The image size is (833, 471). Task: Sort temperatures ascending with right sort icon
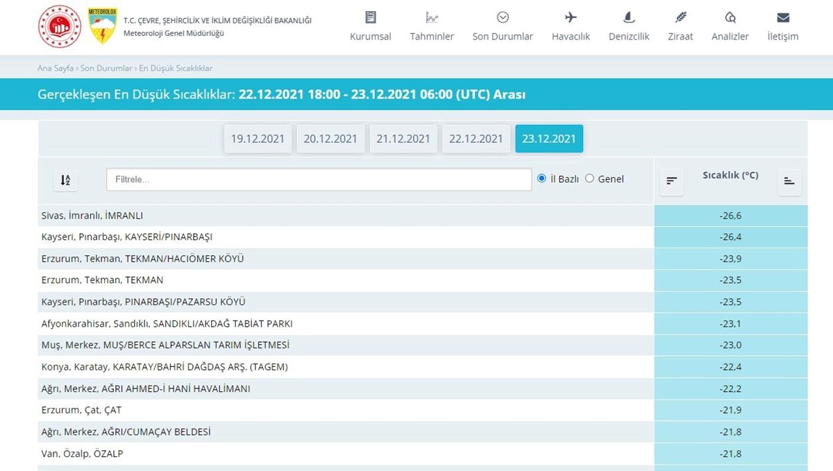(789, 181)
